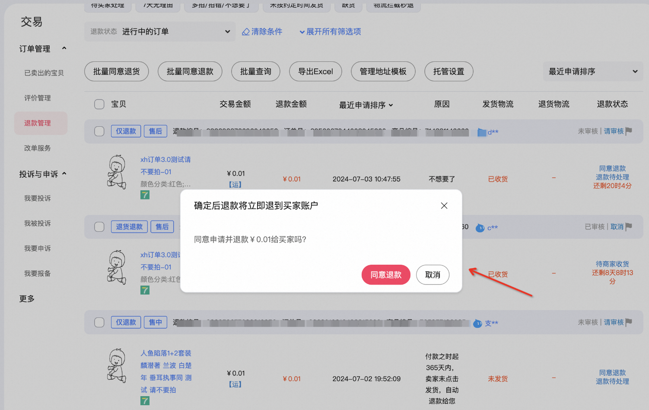Image resolution: width=649 pixels, height=410 pixels.
Task: Click 请审核 link on first order row
Action: click(614, 131)
